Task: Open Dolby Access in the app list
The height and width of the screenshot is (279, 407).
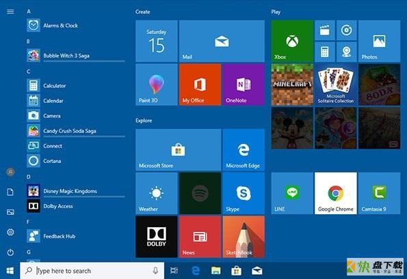Action: tap(75, 206)
